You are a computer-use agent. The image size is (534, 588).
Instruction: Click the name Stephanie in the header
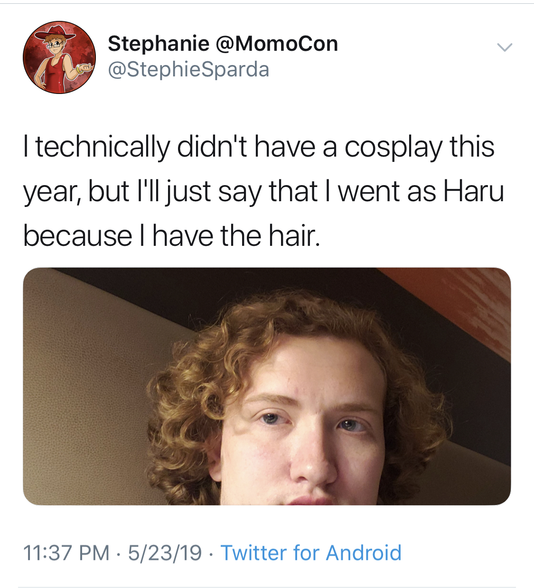coord(159,44)
